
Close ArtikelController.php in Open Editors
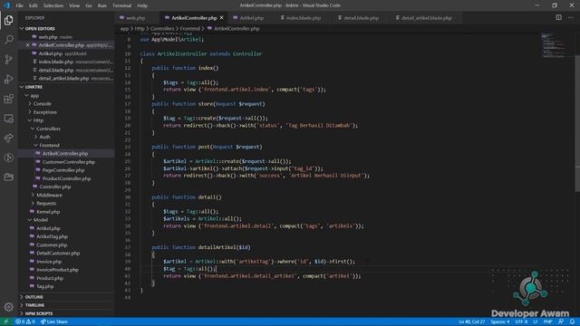[28, 45]
